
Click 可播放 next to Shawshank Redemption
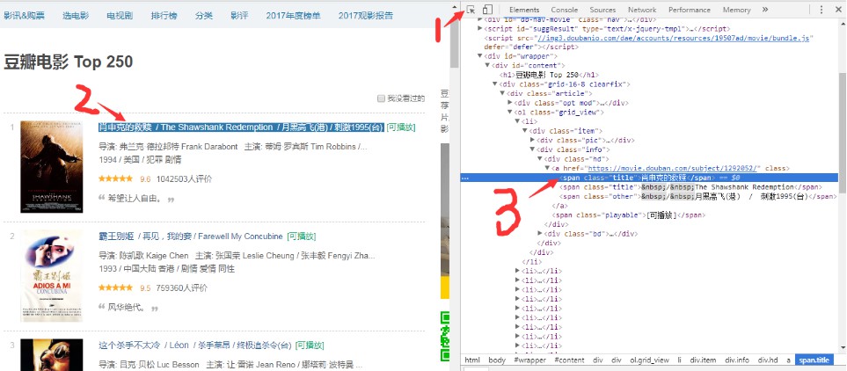[401, 127]
